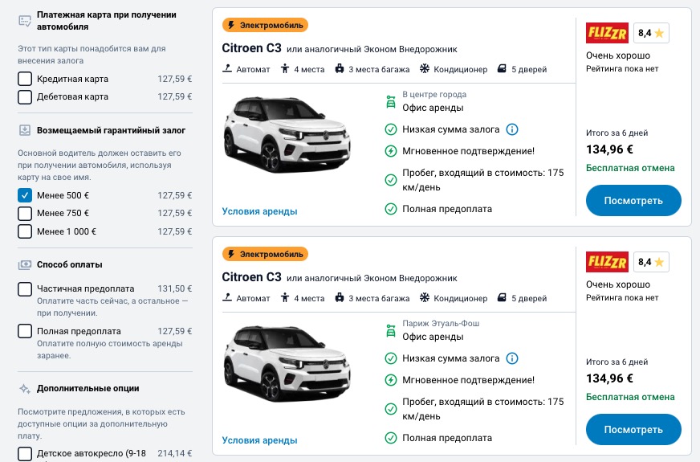Check the Частичная предоплата checkbox

25,289
